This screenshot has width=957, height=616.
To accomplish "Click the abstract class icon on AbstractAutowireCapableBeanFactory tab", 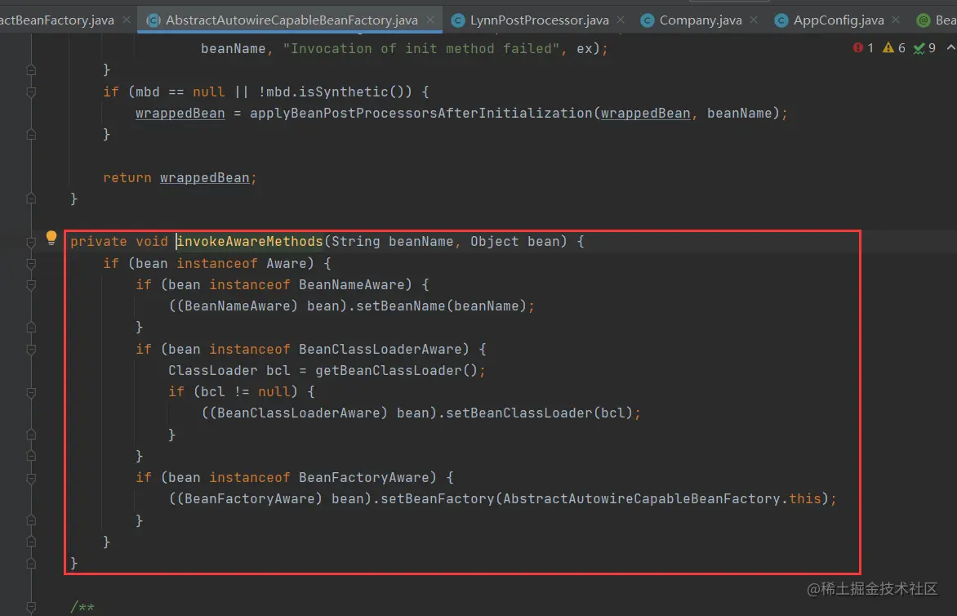I will 154,20.
